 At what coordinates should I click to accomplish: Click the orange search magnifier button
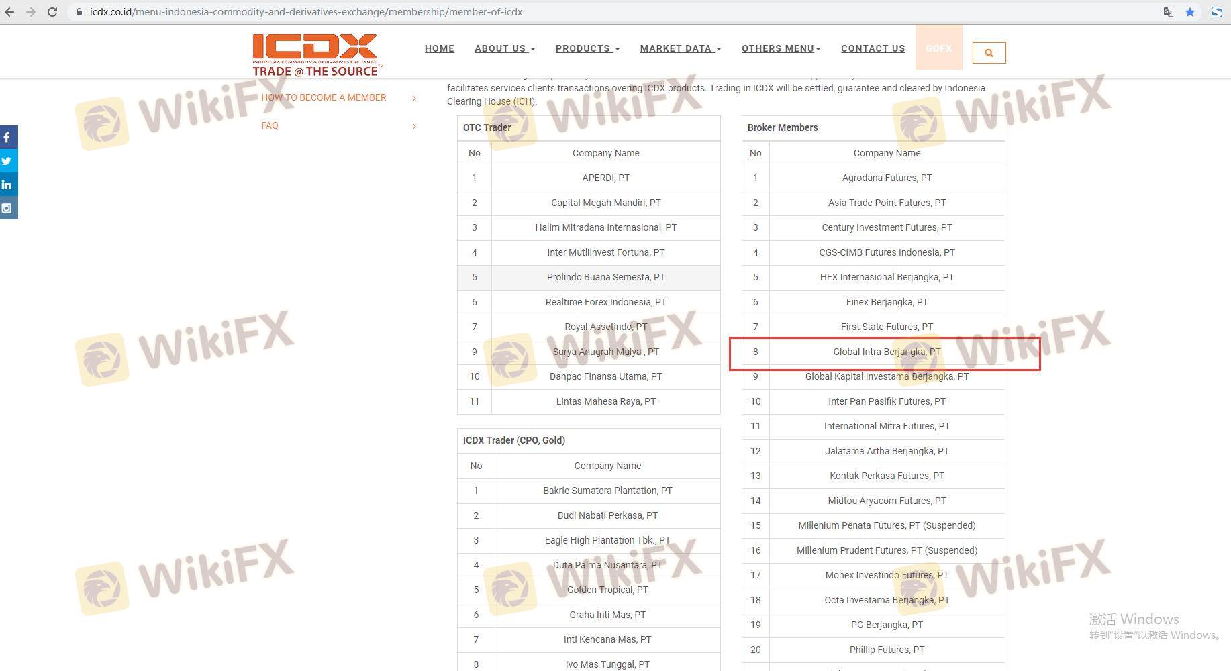pos(989,53)
